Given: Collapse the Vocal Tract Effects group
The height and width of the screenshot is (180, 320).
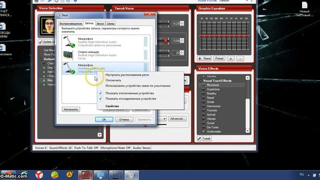Looking at the screenshot, I should [x=200, y=81].
